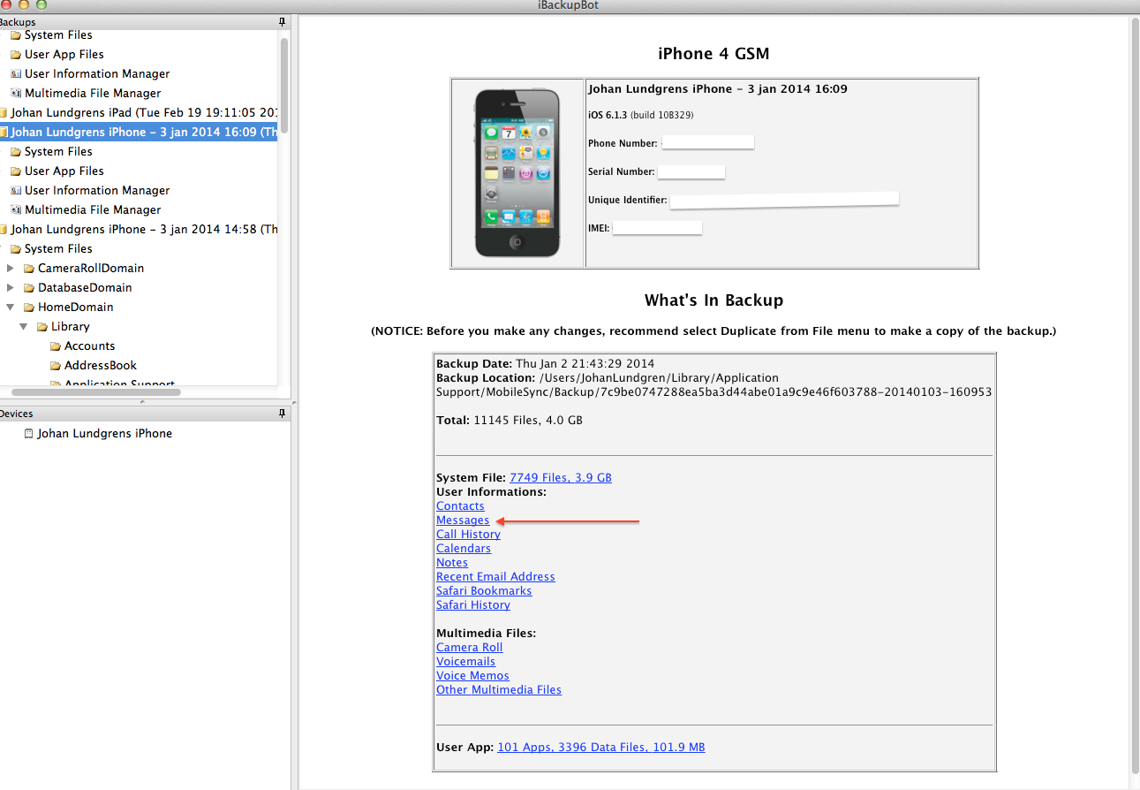The image size is (1140, 790).
Task: Click the pin icon in the Backups panel header
Action: 283,21
